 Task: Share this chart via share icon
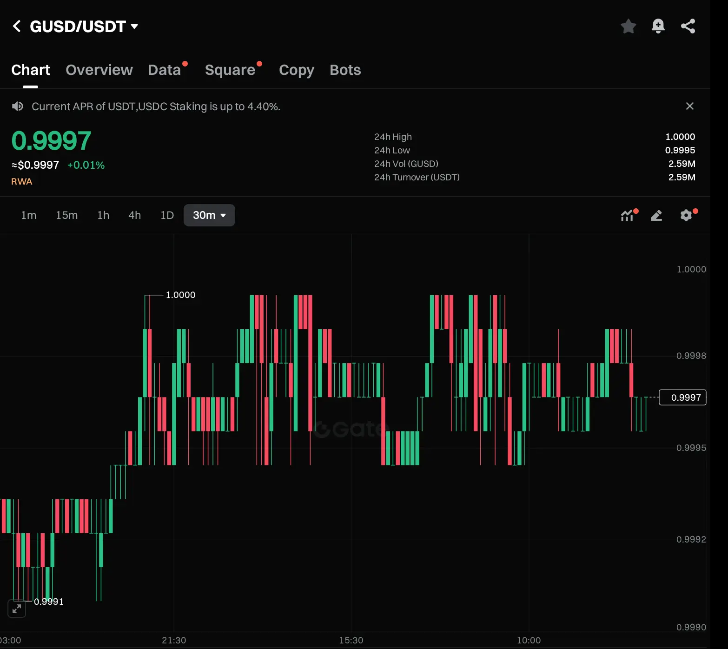point(688,26)
